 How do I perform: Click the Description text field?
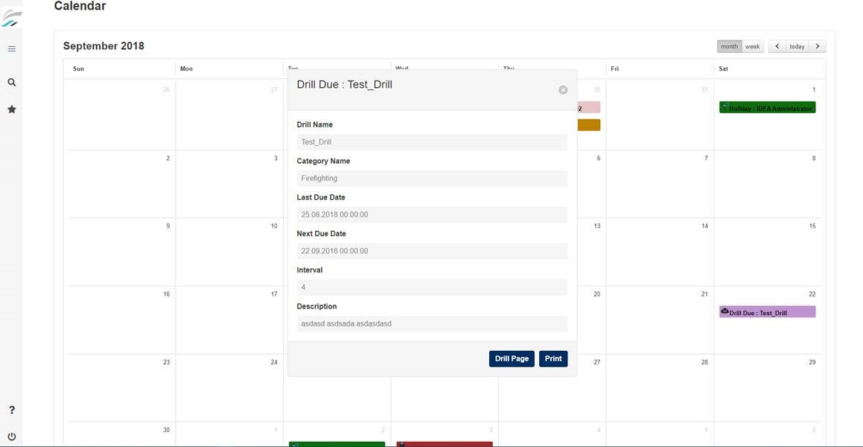pos(432,323)
